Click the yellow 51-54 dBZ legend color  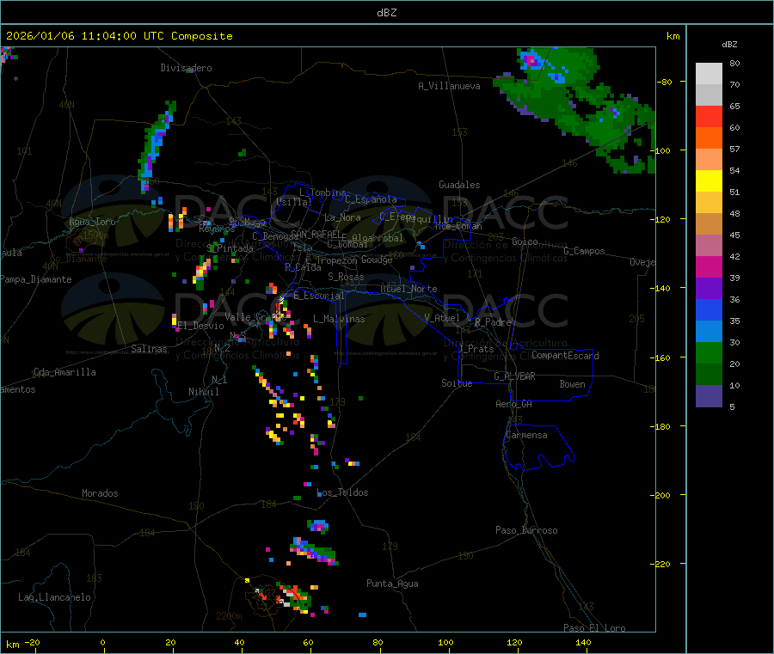tap(709, 181)
